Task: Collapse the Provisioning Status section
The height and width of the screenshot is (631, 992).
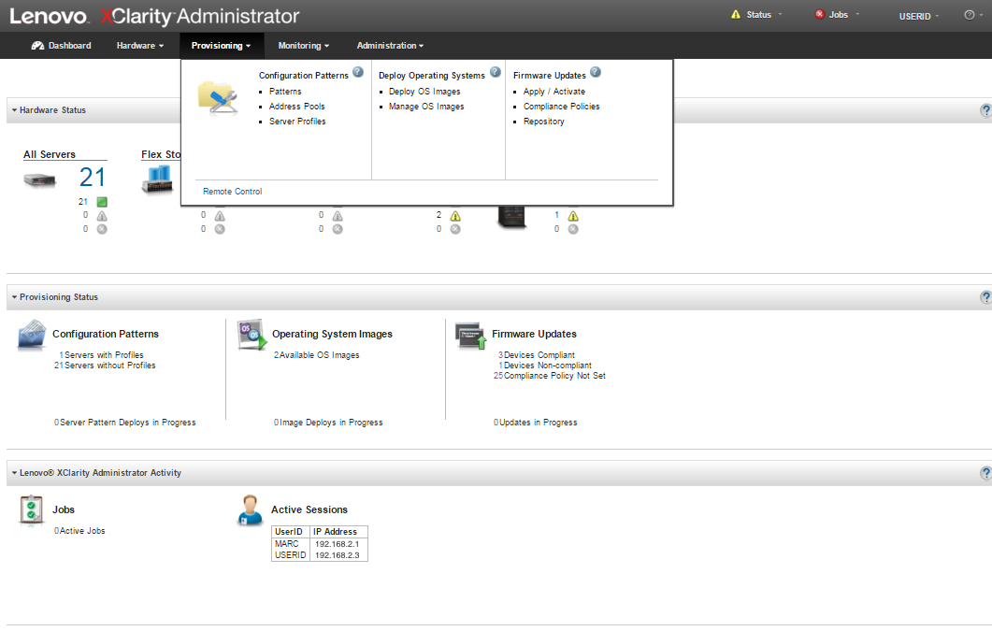Action: click(15, 297)
